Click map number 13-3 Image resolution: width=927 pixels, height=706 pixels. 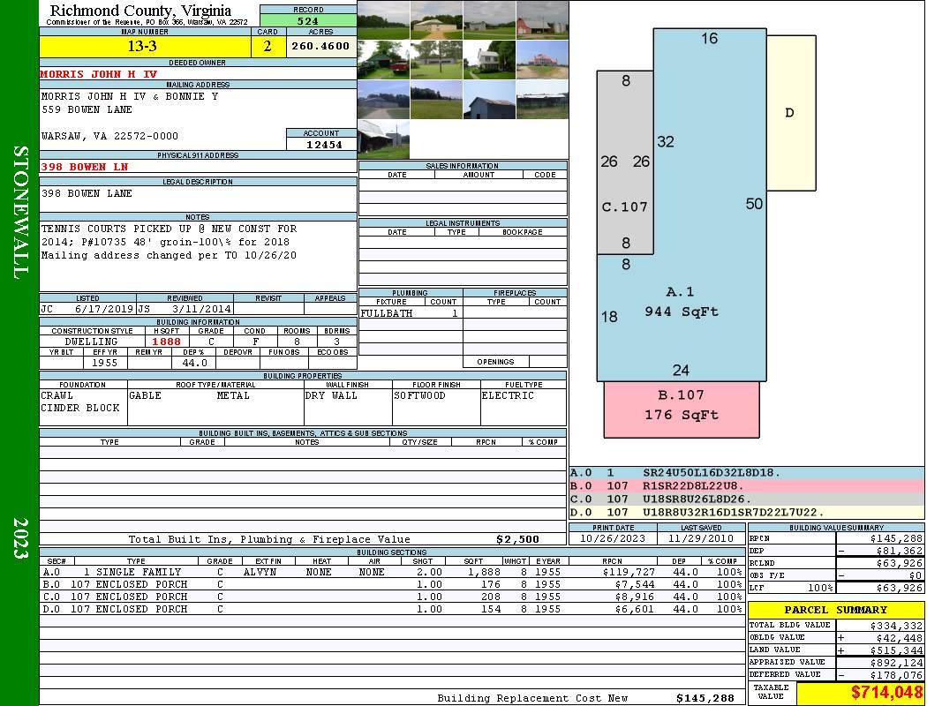[x=142, y=46]
